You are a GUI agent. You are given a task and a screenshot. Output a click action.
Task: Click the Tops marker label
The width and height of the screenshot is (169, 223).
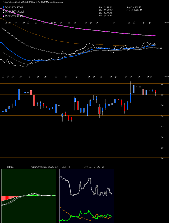166,23
